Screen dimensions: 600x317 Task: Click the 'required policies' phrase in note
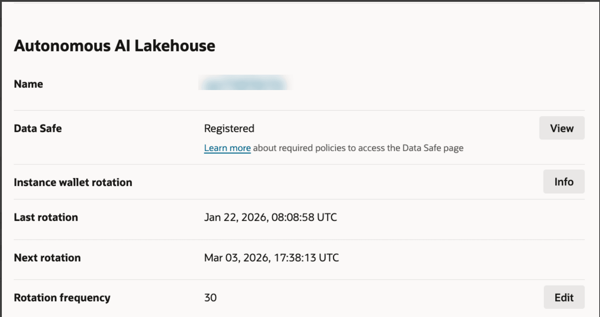coord(313,148)
